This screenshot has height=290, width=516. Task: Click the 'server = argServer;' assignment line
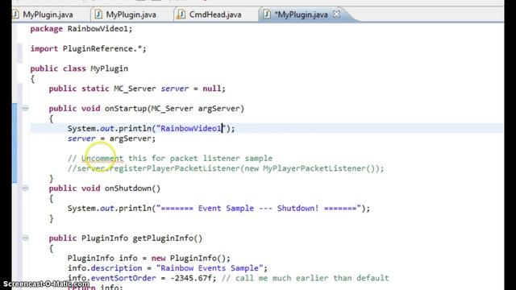tap(111, 139)
